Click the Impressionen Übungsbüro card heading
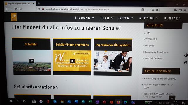 click(x=113, y=45)
